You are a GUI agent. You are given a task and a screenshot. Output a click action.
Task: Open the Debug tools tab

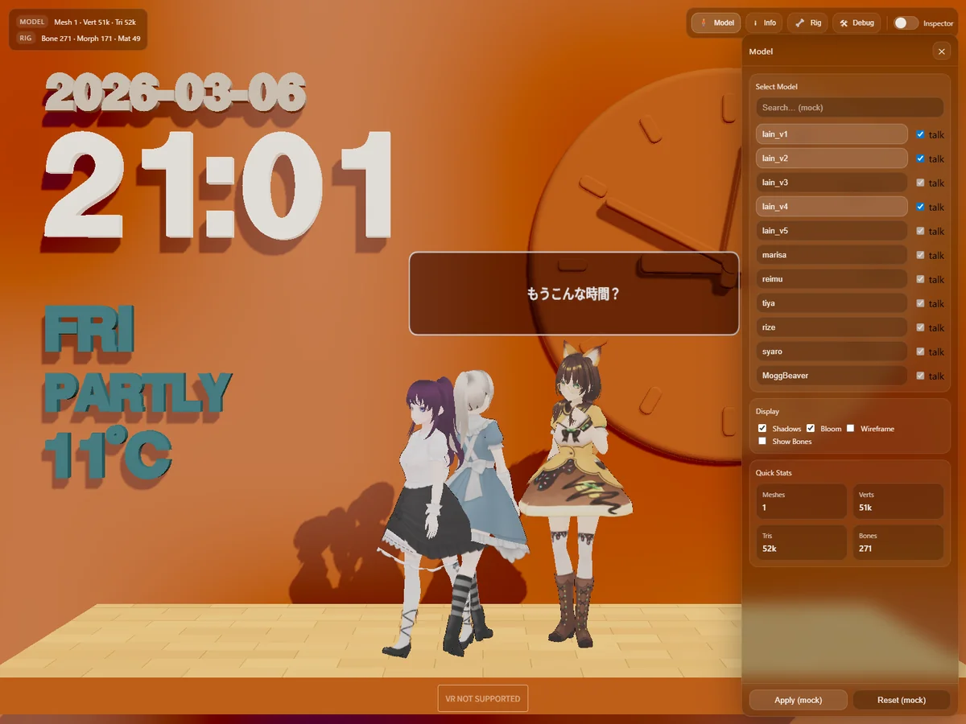[x=857, y=23]
